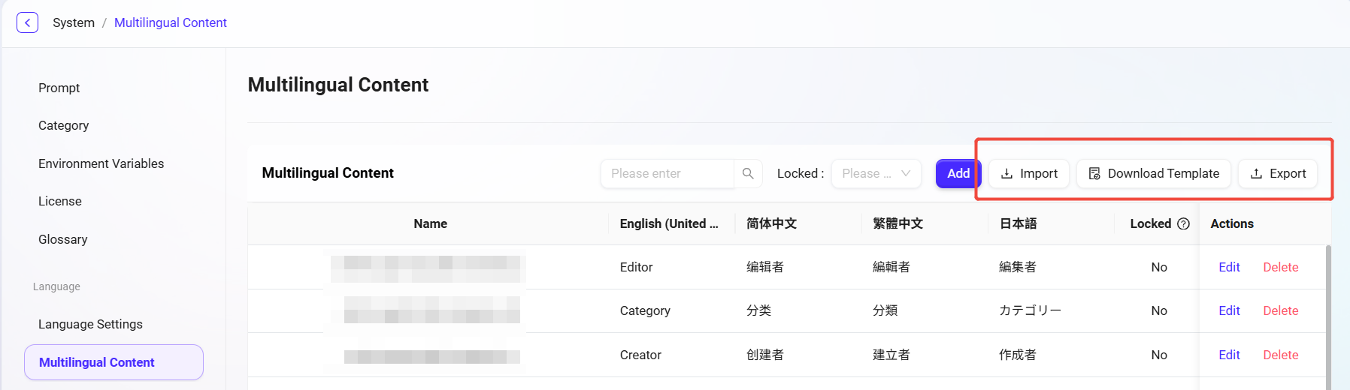Click the Import button
This screenshot has width=1350, height=390.
(x=1029, y=173)
